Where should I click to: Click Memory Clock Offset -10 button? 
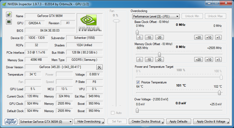(x=149, y=59)
